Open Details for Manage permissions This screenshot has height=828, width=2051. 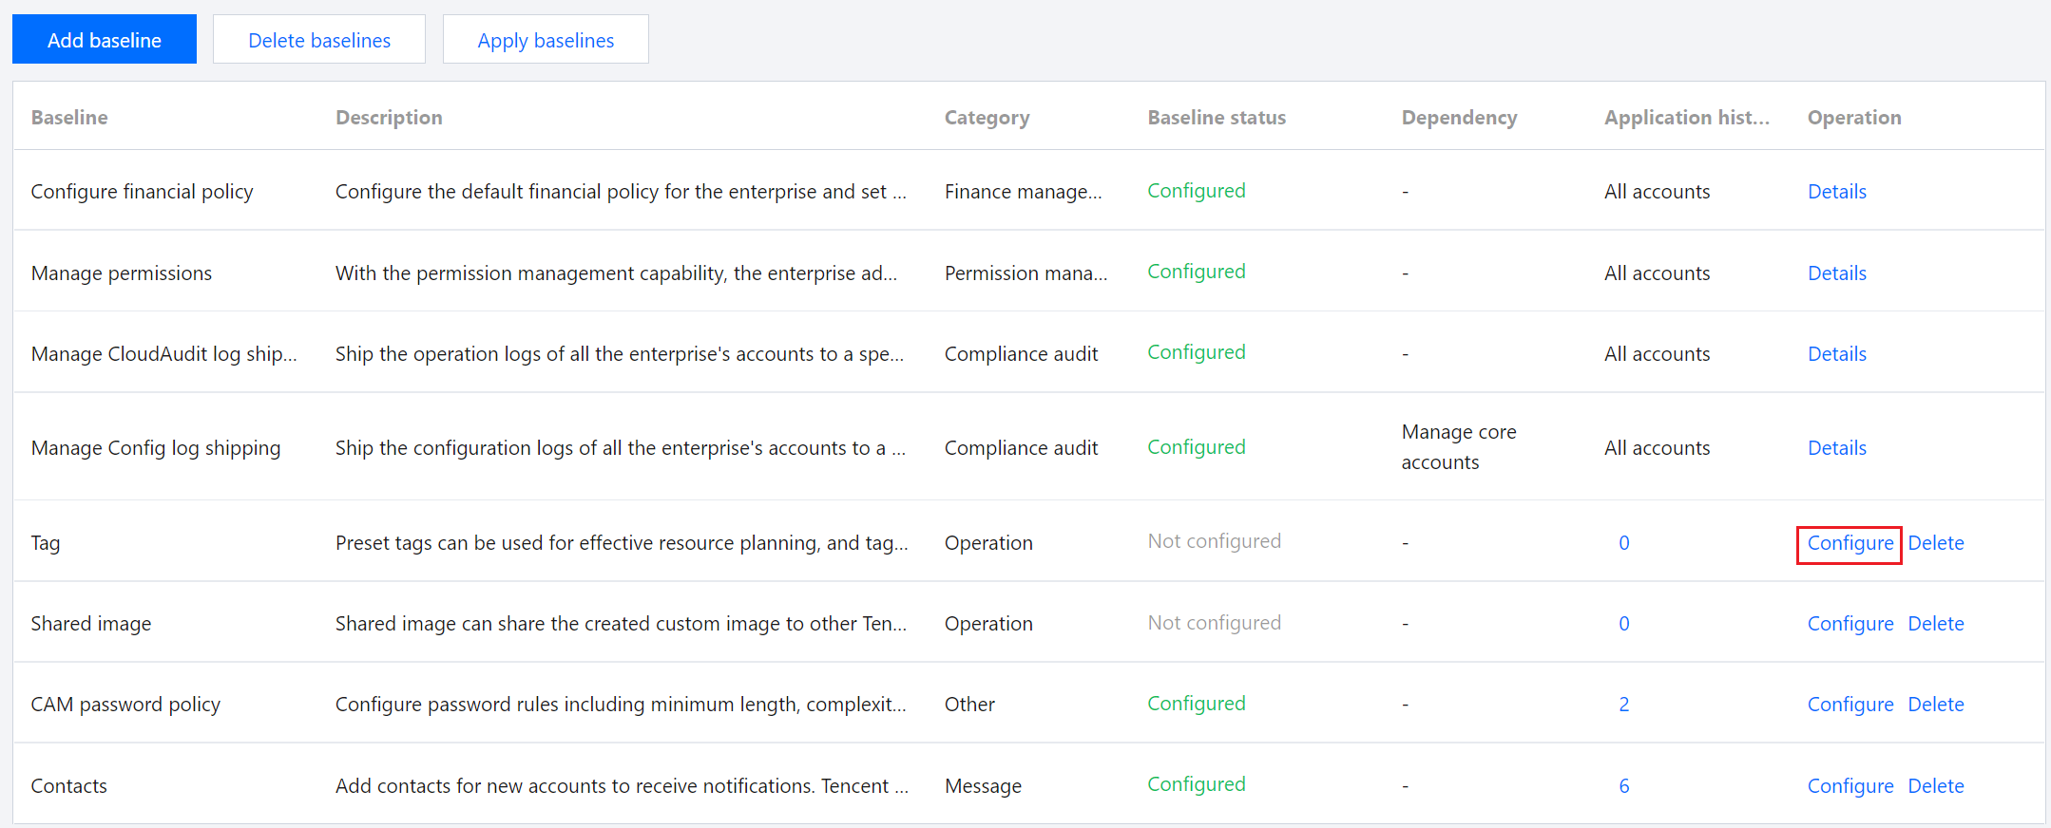(1836, 273)
